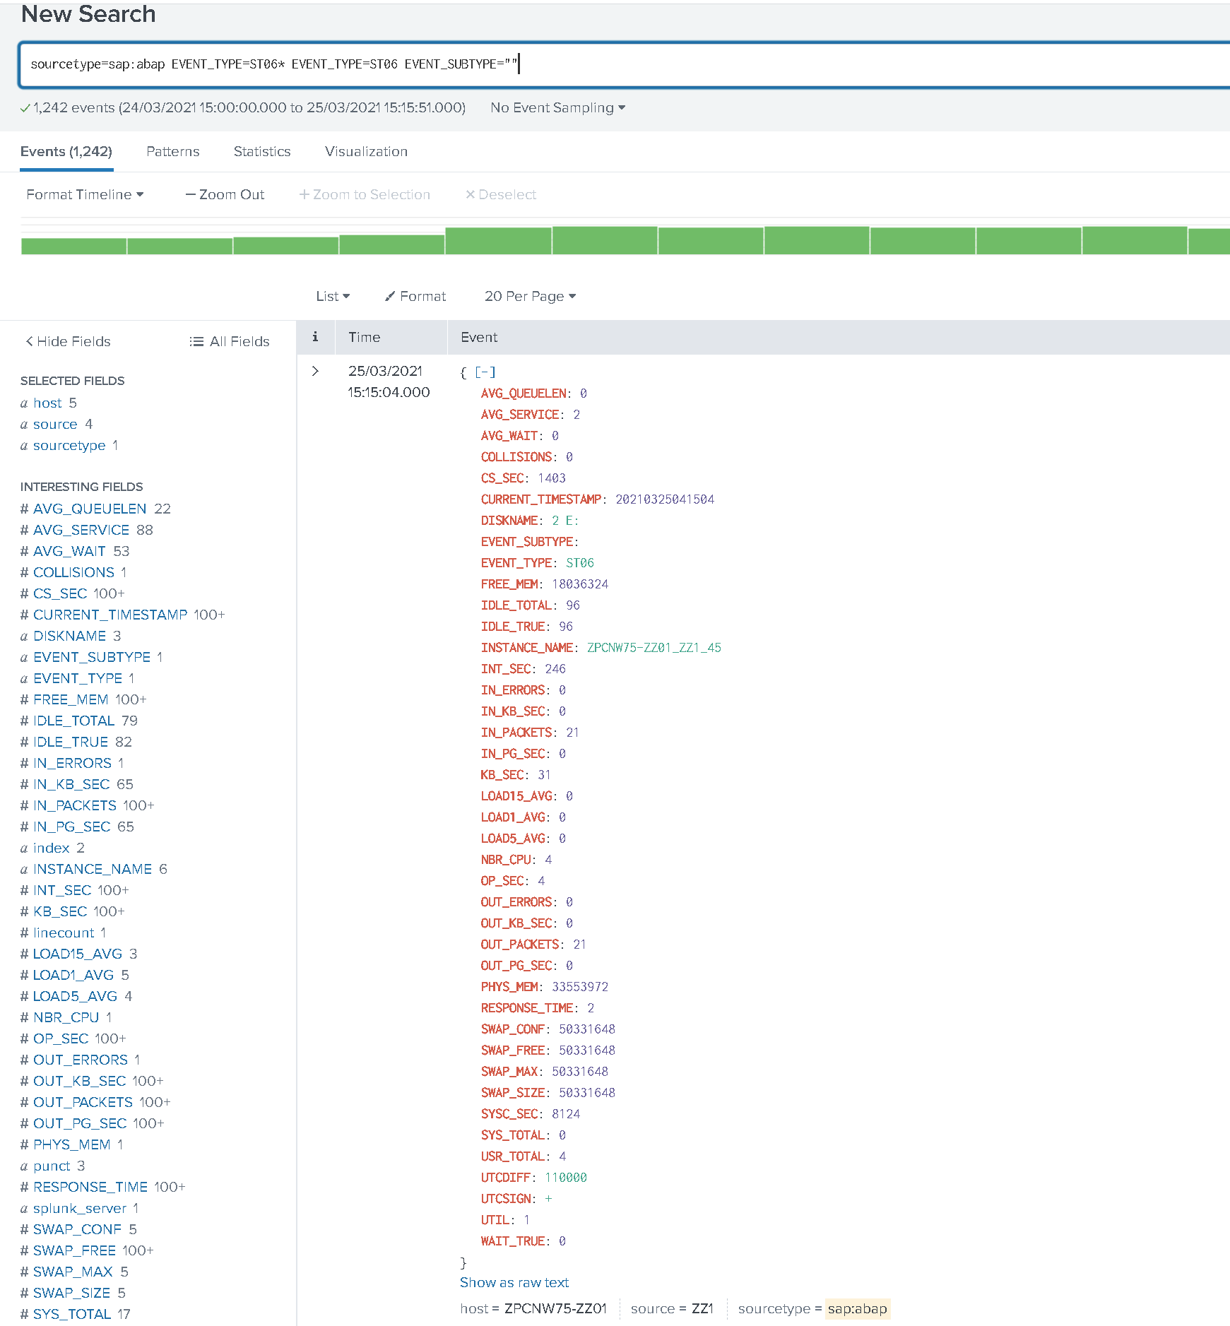Hide the fields sidebar via Hide Fields
Viewport: 1230px width, 1326px height.
pos(67,341)
